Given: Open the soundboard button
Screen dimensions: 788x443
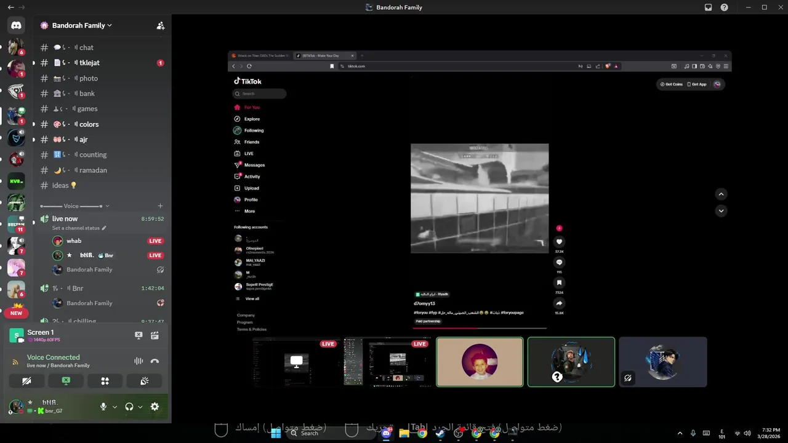Looking at the screenshot, I should pos(144,381).
